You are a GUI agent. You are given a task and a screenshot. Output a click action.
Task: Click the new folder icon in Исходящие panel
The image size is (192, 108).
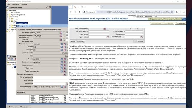pyautogui.click(x=9, y=59)
